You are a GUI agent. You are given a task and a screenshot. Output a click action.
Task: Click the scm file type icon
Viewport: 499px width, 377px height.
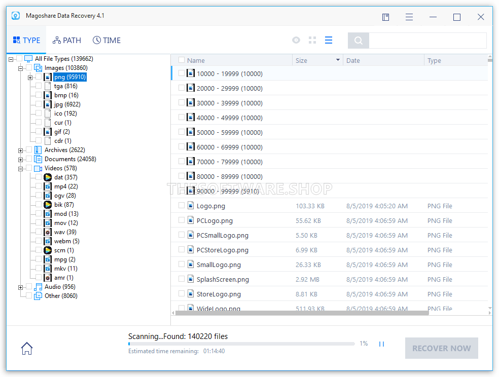48,250
